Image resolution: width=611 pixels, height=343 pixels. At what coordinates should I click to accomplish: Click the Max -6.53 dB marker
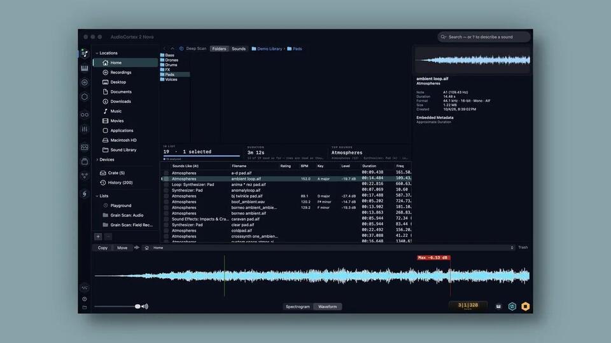(x=433, y=257)
